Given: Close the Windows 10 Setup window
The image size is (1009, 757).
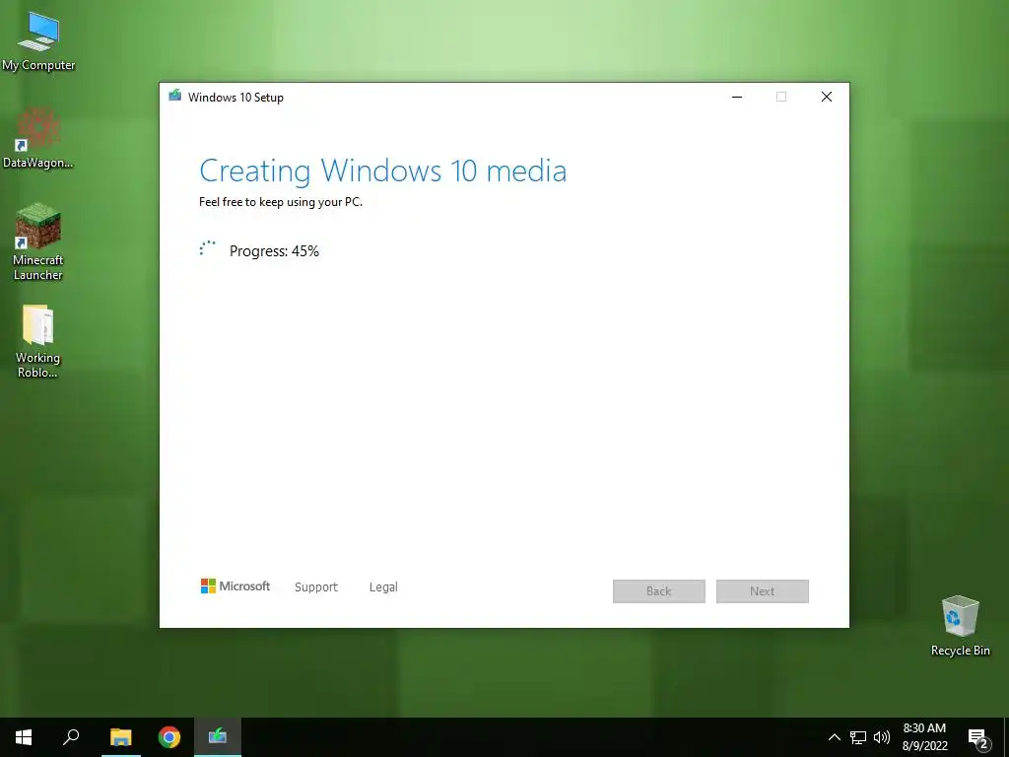Looking at the screenshot, I should click(827, 97).
